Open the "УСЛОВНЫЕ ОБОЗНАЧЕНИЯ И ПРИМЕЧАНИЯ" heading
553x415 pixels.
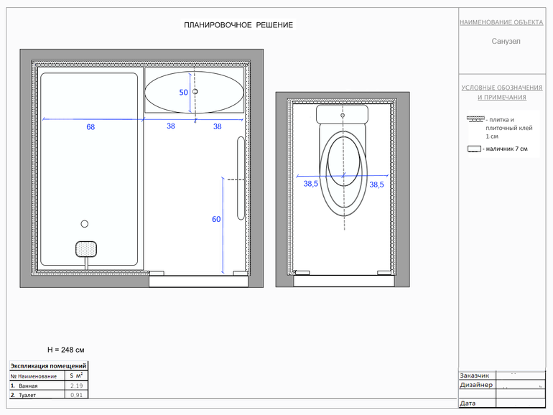(x=502, y=92)
